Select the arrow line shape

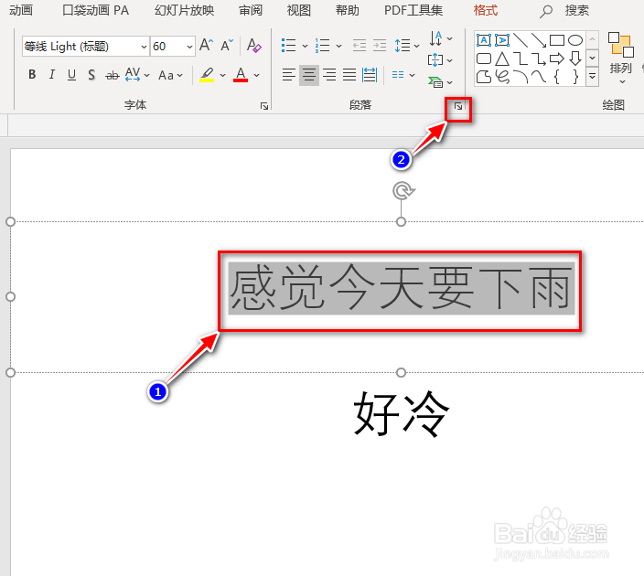[x=539, y=40]
